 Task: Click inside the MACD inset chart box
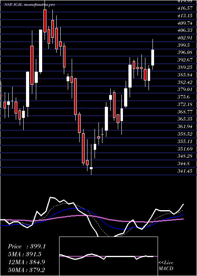pos(108,256)
